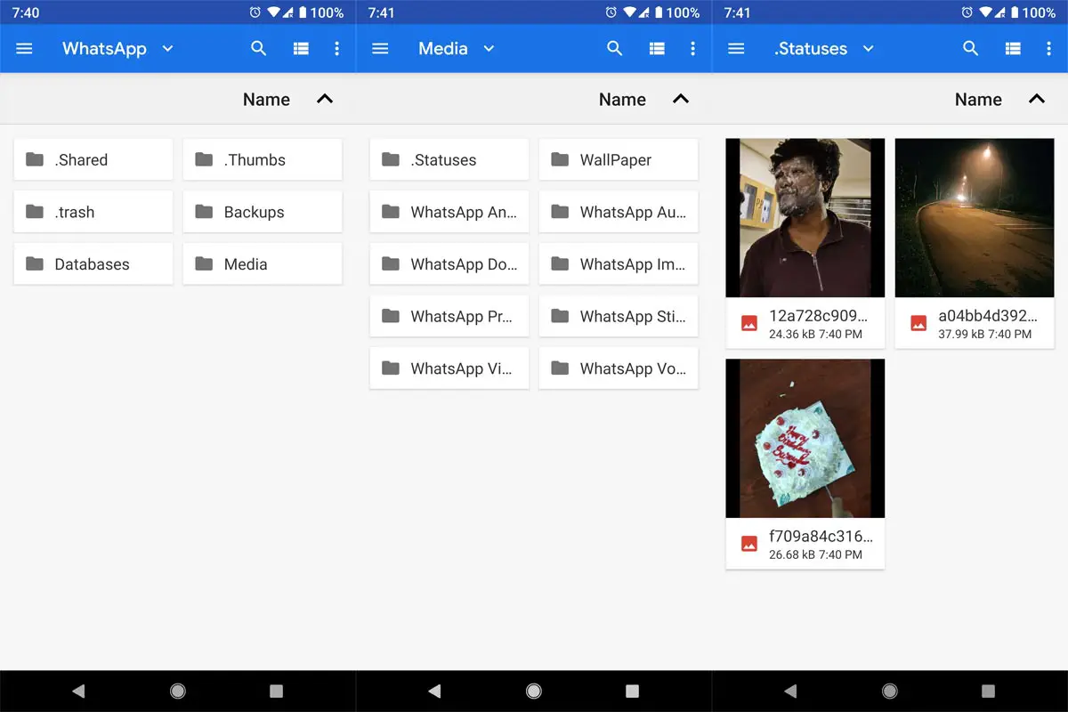Switch to list view in Media screen
The height and width of the screenshot is (712, 1068).
click(x=657, y=49)
